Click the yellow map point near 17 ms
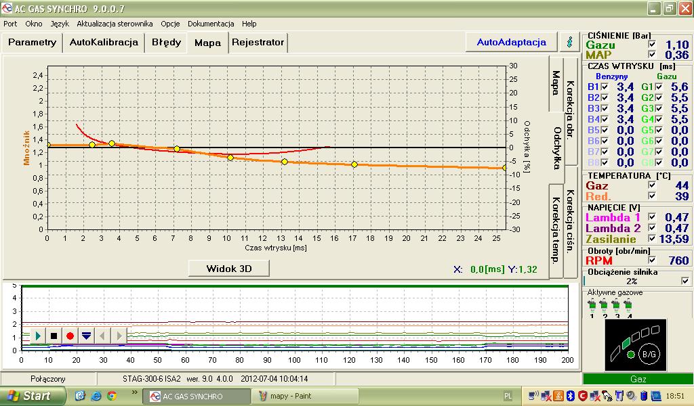694x406 pixels. (354, 164)
